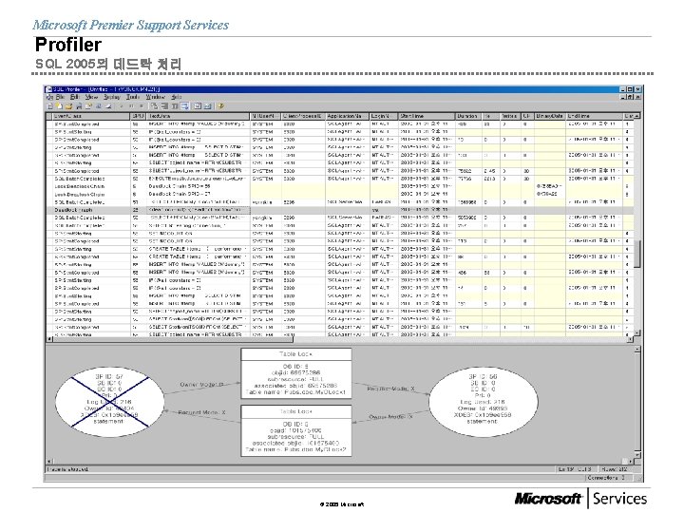Select the first 'SET NOCOUNT ON' text data cell
This screenshot has height=513, width=684.
pyautogui.click(x=198, y=234)
